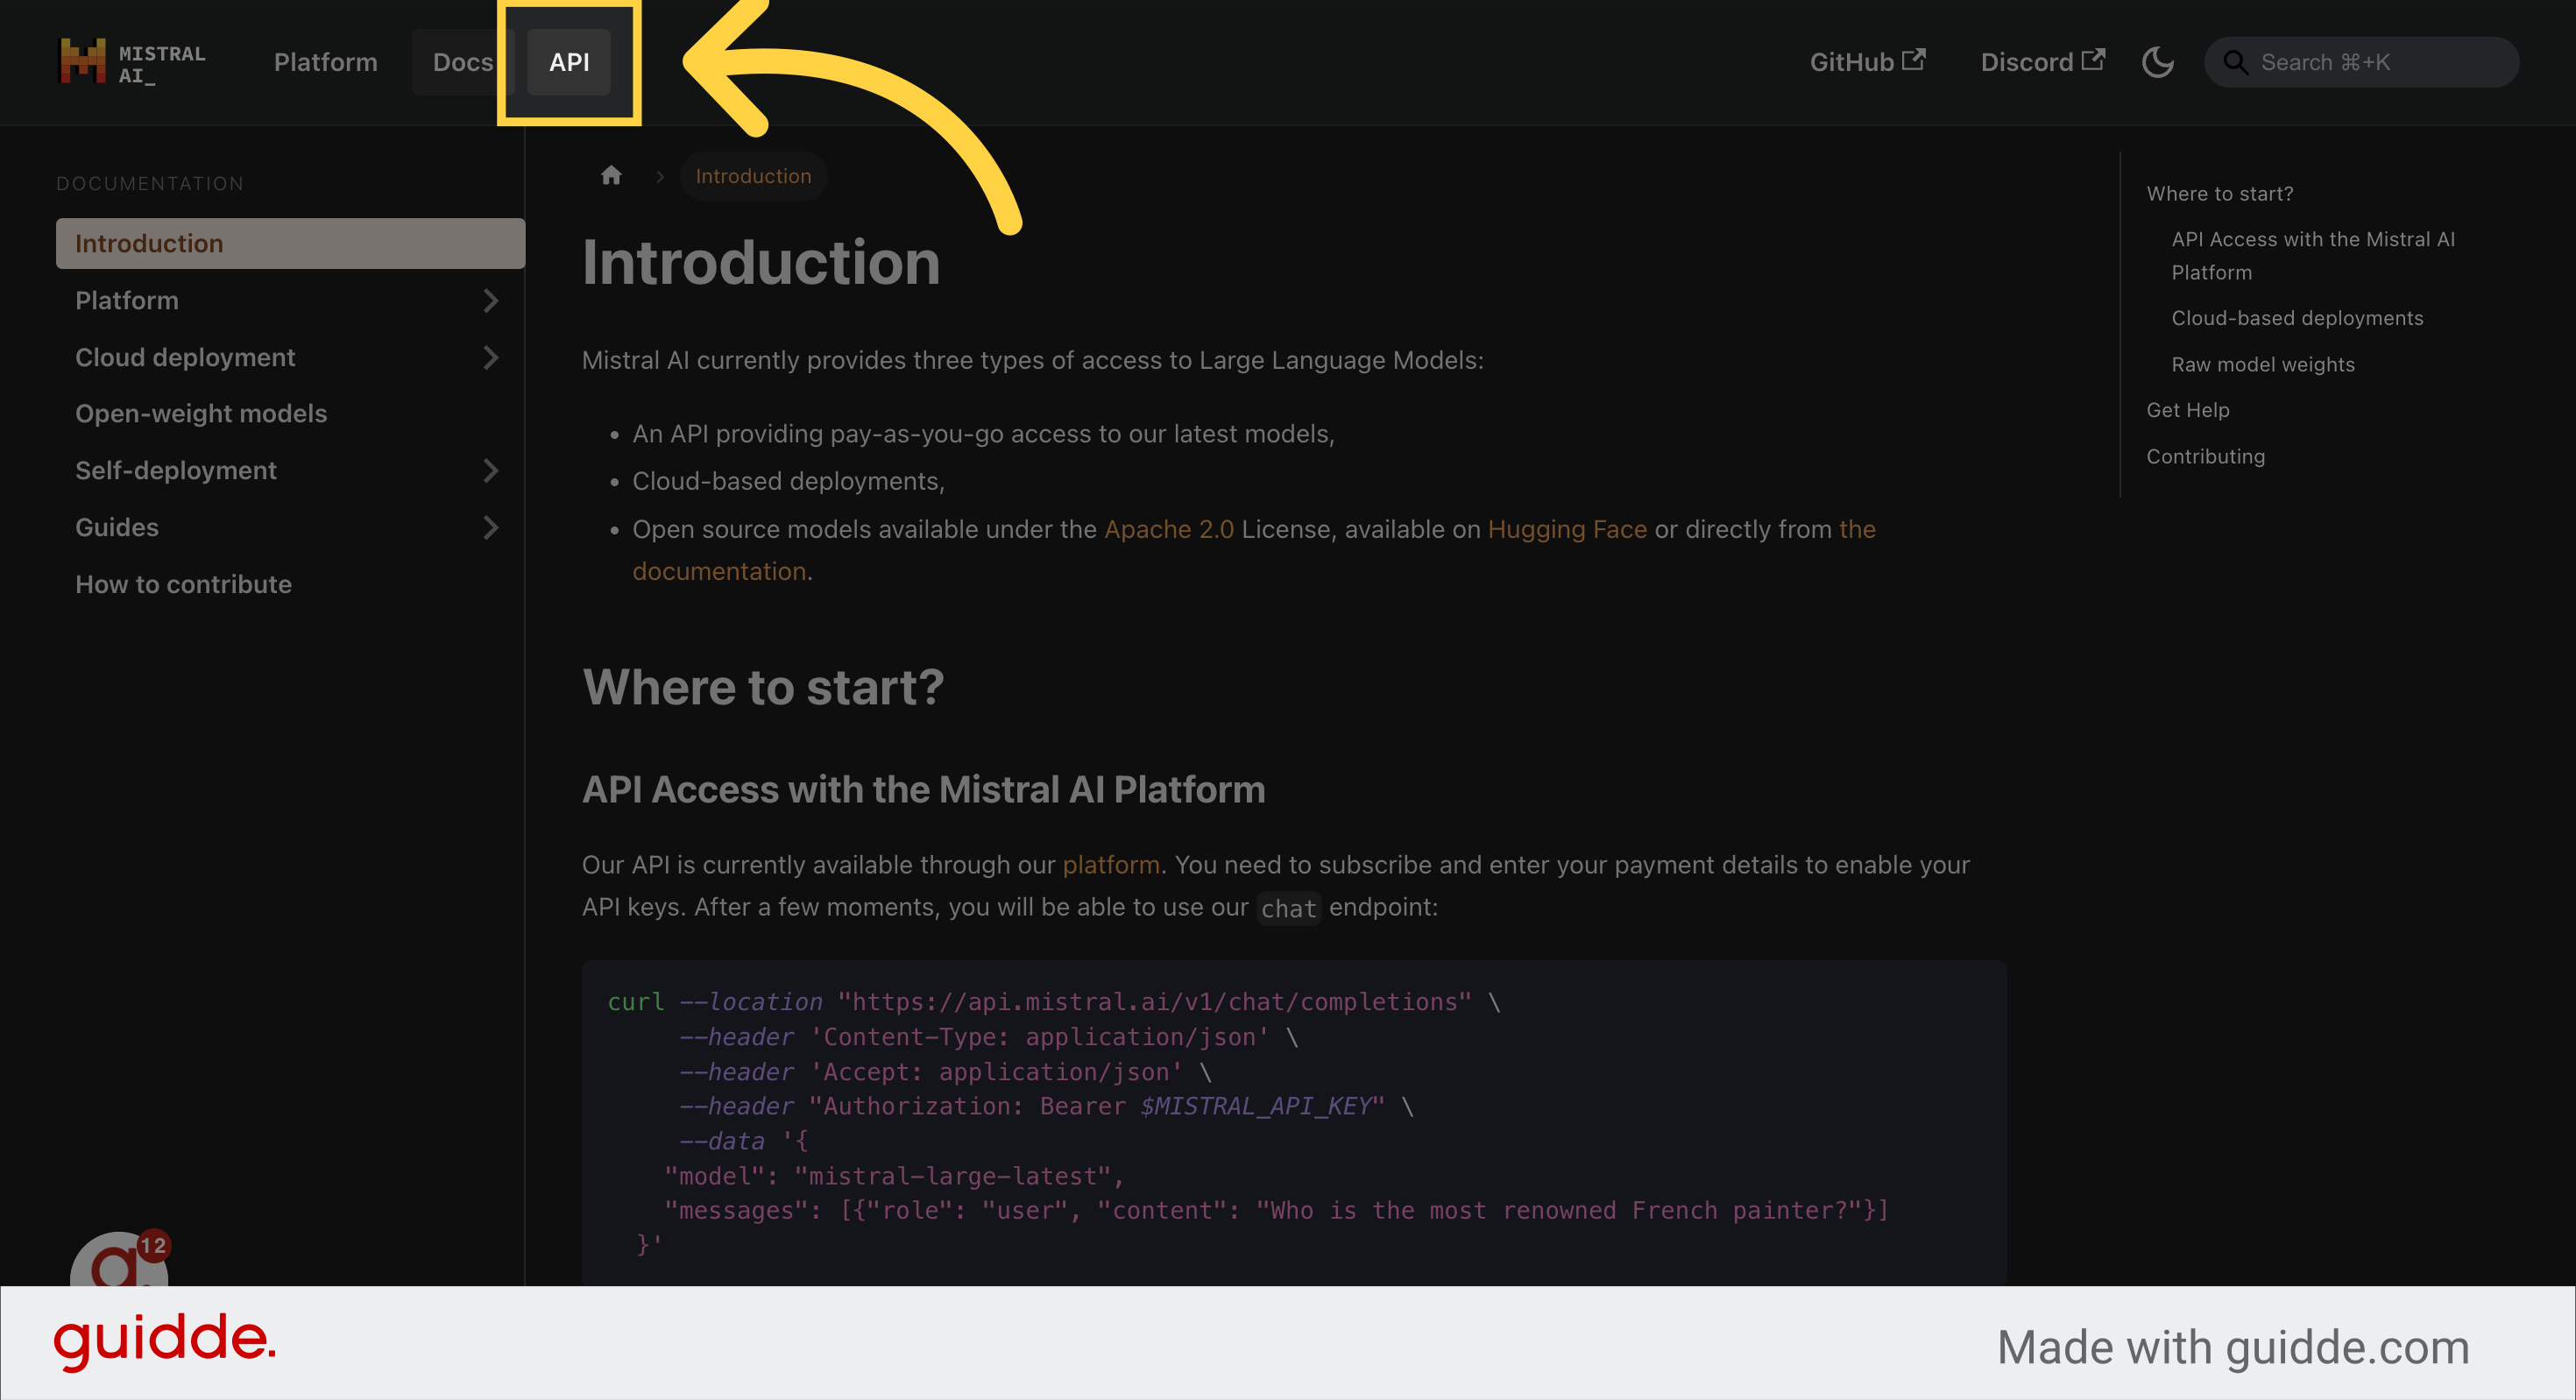Click Platform in the top navigation
Viewport: 2576px width, 1400px height.
click(325, 61)
